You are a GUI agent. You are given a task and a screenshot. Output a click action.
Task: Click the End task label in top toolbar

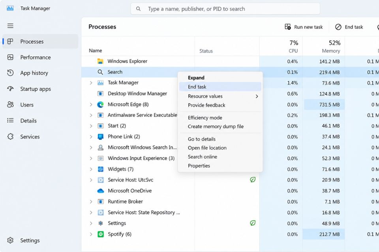coord(354,27)
